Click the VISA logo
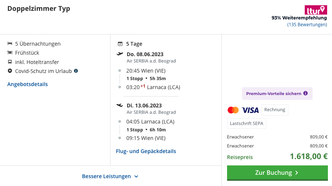Viewport: 332px width, 186px height. click(x=250, y=110)
